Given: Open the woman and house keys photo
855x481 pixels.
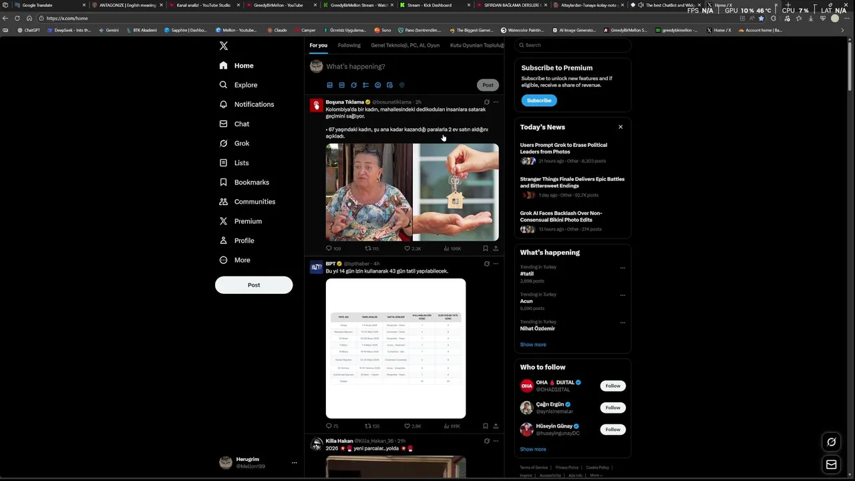Looking at the screenshot, I should (x=412, y=192).
